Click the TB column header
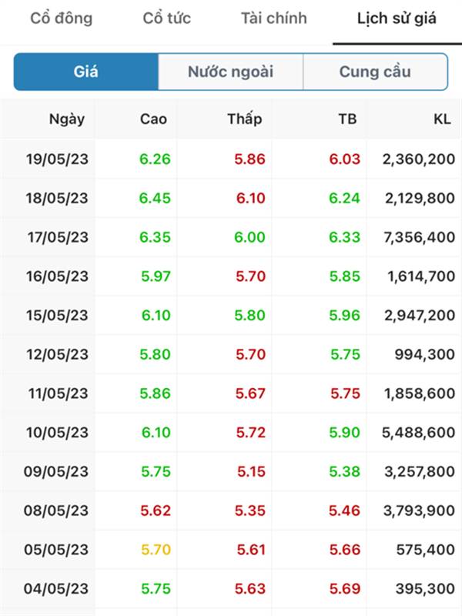Viewport: 462px width, 616px height. (x=348, y=119)
